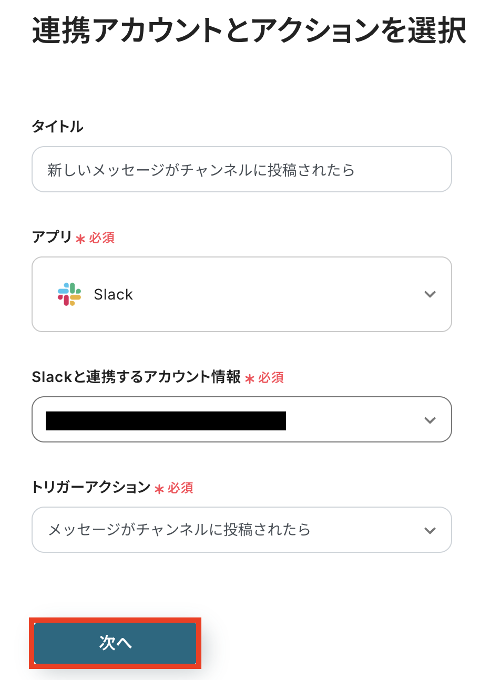Viewport: 490px width, 680px height.
Task: Open the Slack account dropdown arrow
Action: click(x=430, y=420)
